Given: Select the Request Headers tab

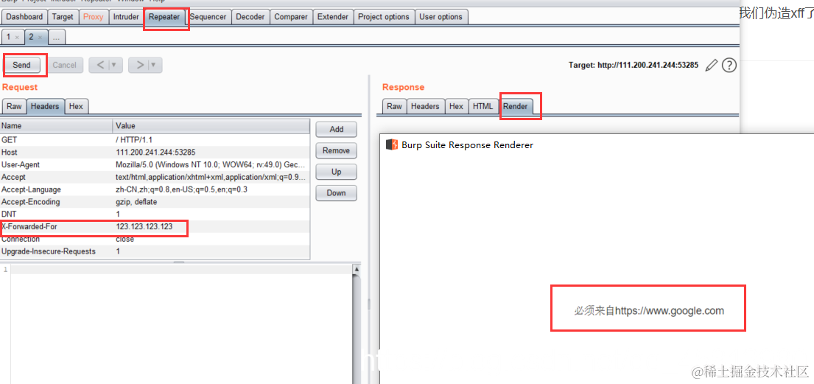Looking at the screenshot, I should pos(45,106).
